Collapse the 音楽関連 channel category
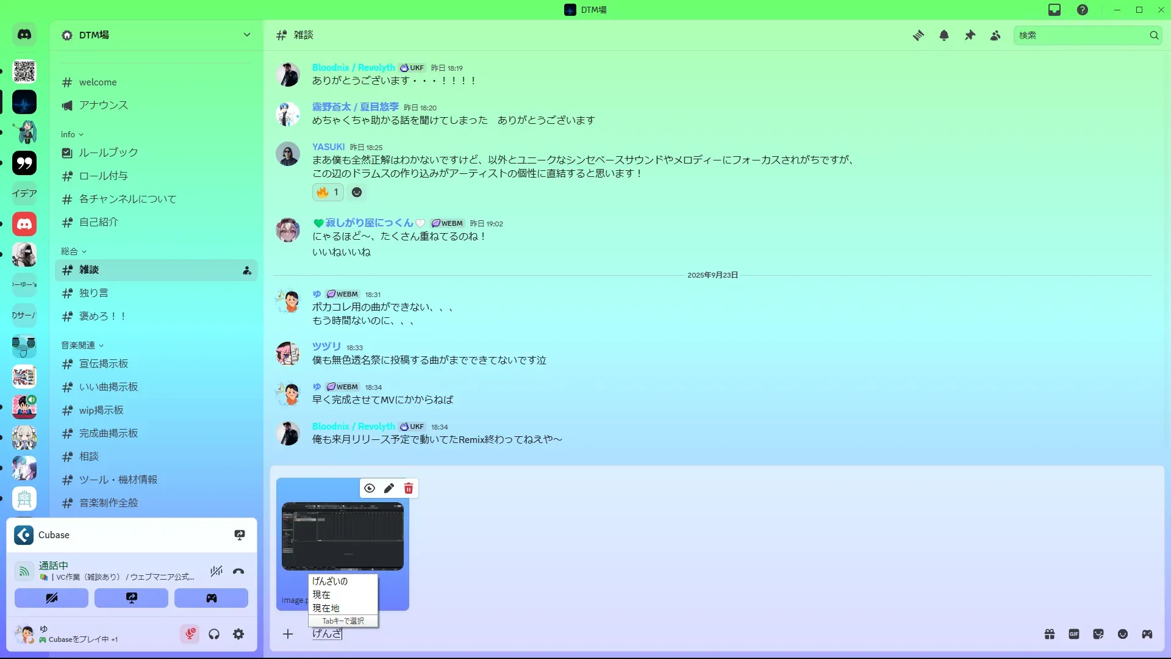1171x659 pixels. [x=82, y=345]
